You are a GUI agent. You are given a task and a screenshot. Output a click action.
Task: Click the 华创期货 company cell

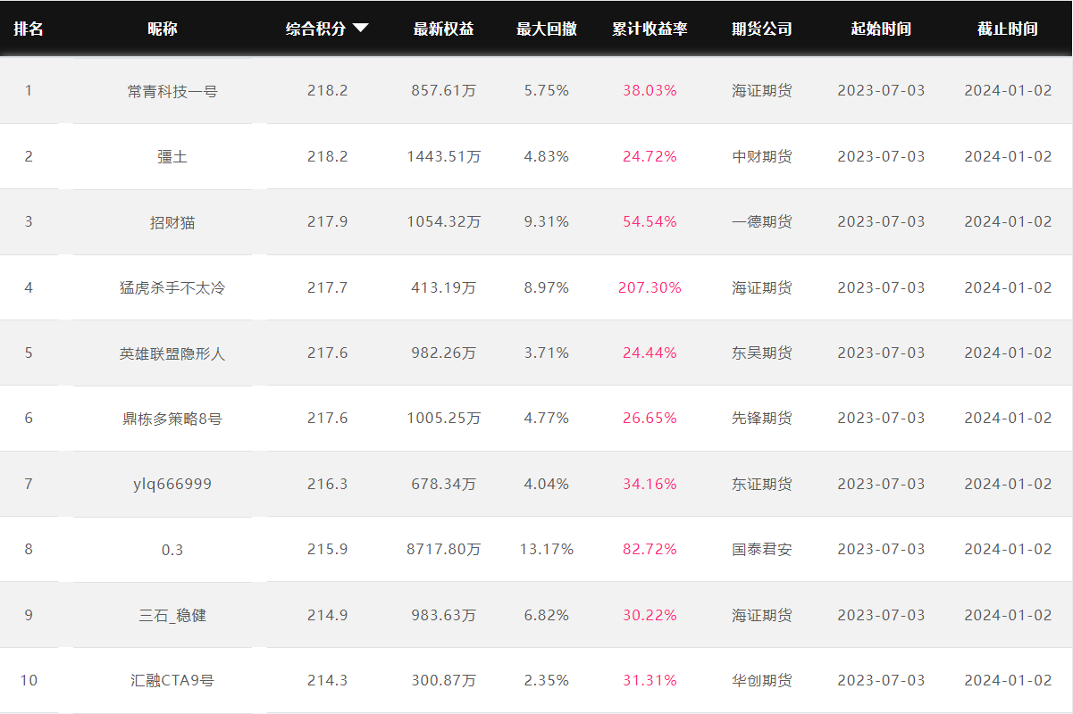click(762, 681)
